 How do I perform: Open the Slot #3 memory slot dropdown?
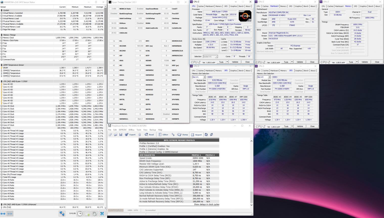(x=269, y=77)
